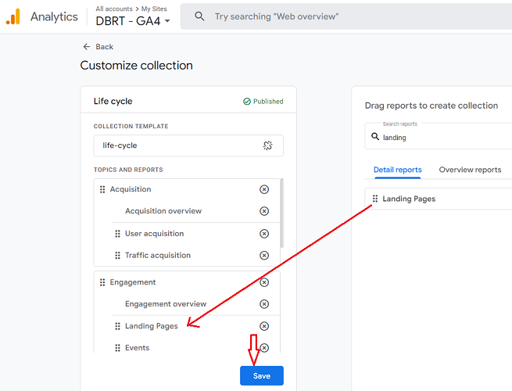Remove the User acquisition report
The image size is (512, 391).
click(x=264, y=234)
